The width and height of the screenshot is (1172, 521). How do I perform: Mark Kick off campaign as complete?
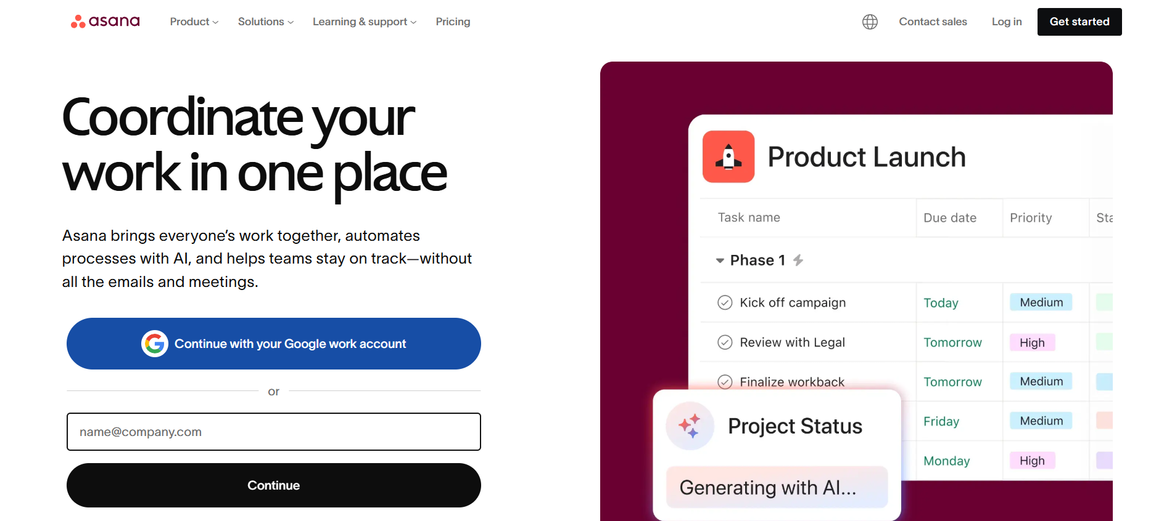pos(724,302)
